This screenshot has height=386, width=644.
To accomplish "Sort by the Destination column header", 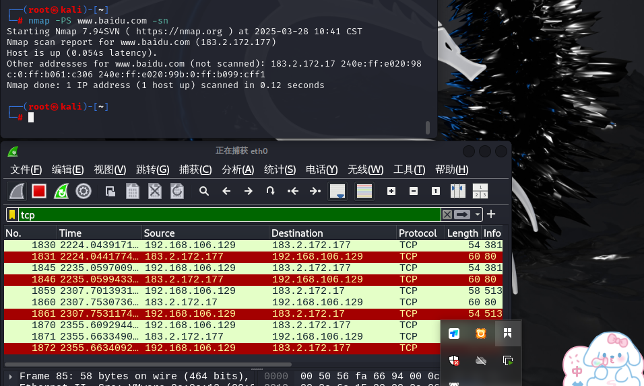I will point(333,233).
